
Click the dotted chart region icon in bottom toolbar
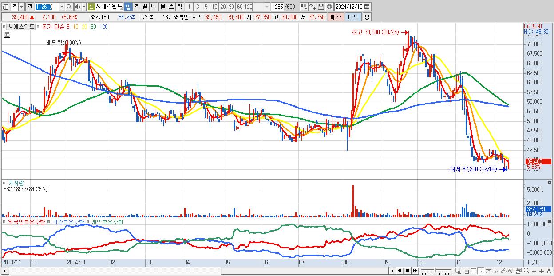click(473, 271)
